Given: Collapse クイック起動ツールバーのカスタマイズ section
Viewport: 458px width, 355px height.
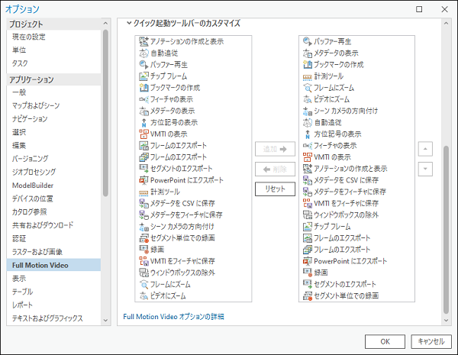Looking at the screenshot, I should 129,23.
